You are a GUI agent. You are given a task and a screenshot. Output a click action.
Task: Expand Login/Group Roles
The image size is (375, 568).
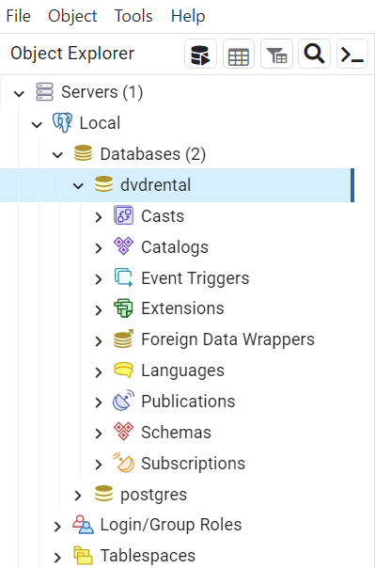(x=57, y=526)
